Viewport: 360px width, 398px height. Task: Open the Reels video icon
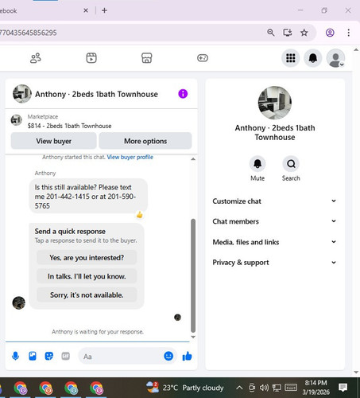(x=91, y=58)
